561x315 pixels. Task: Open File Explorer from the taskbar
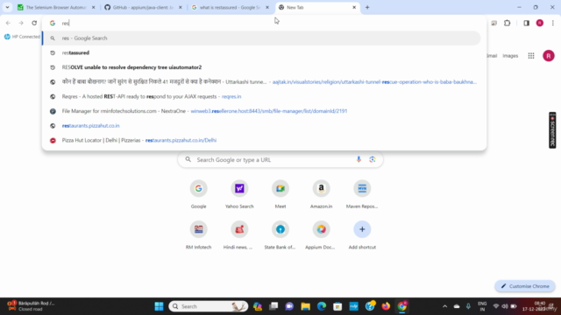305,306
